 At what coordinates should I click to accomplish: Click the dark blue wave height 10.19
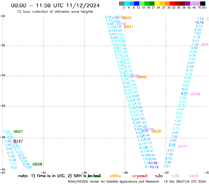154,167
